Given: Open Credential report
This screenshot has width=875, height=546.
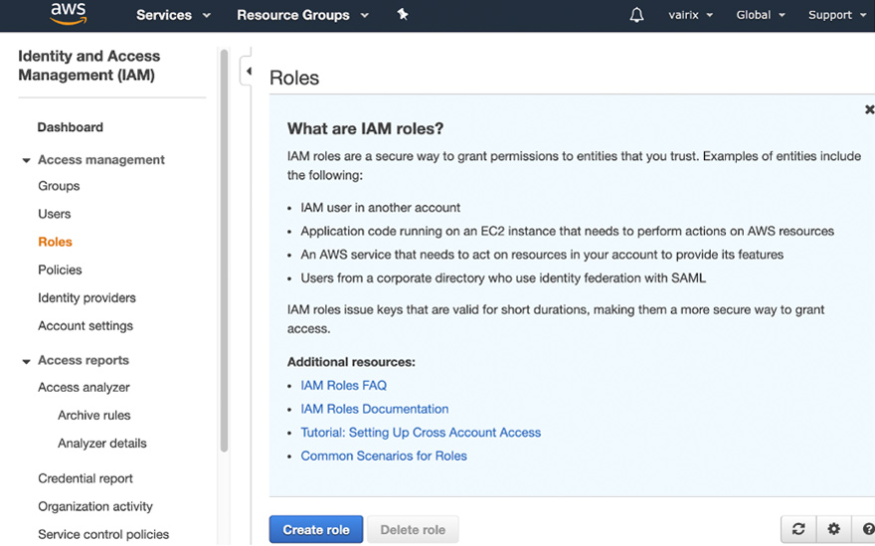Looking at the screenshot, I should tap(86, 478).
